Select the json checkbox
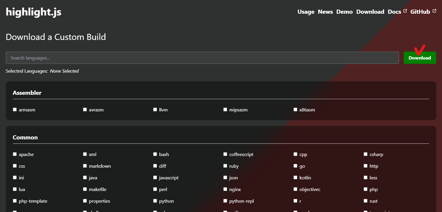This screenshot has width=442, height=212. 225,178
